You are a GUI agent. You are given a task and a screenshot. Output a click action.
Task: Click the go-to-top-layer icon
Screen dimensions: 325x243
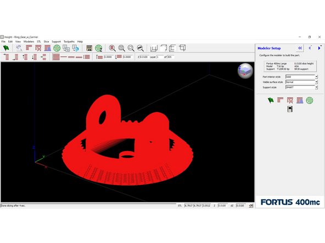coord(6,57)
